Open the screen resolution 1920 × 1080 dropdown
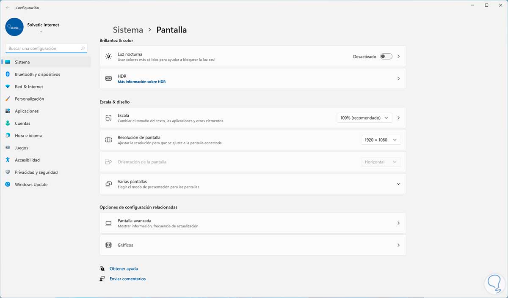The height and width of the screenshot is (298, 508). click(x=381, y=140)
